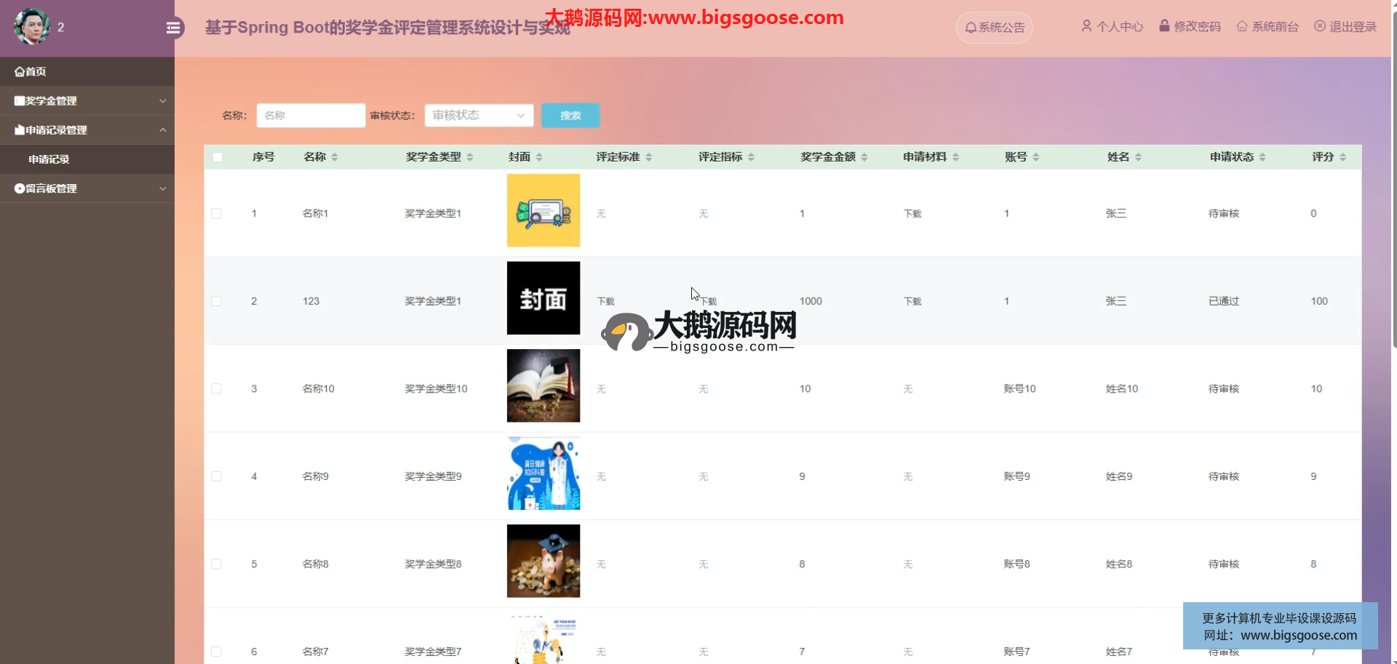Expand 奖学金管理 sidebar menu

(87, 101)
